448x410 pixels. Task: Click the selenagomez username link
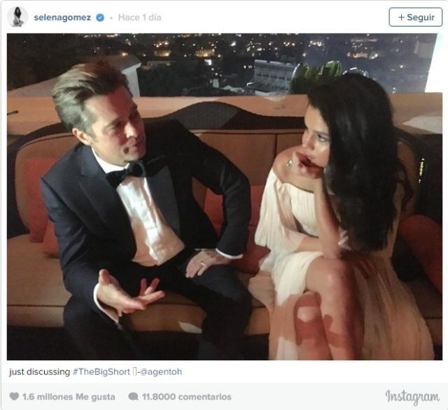(62, 17)
